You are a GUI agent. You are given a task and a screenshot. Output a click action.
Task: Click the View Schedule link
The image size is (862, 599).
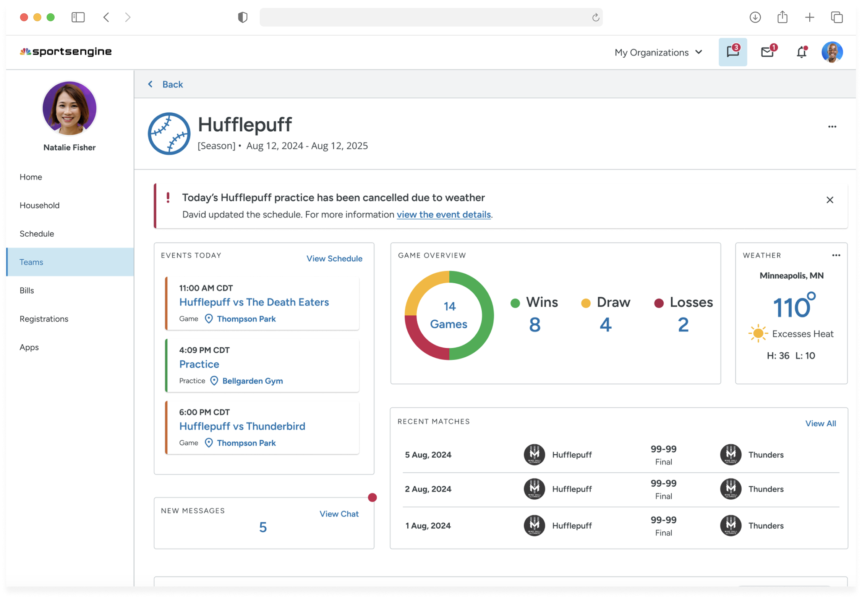(x=334, y=258)
